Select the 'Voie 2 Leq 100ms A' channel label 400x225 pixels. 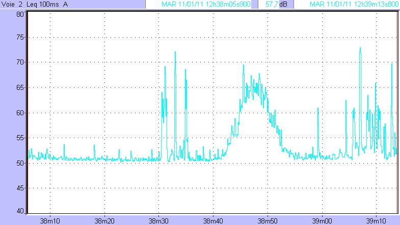35,4
